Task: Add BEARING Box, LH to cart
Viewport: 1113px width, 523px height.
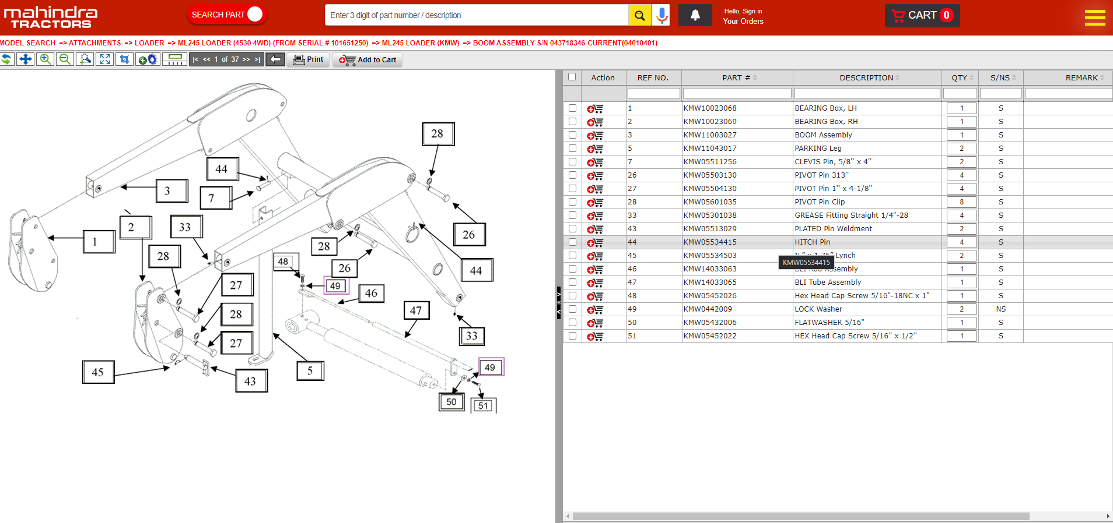Action: click(595, 109)
